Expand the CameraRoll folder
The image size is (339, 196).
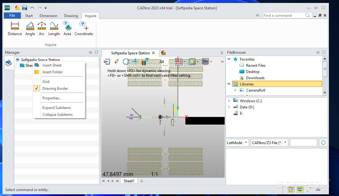[x=235, y=90]
